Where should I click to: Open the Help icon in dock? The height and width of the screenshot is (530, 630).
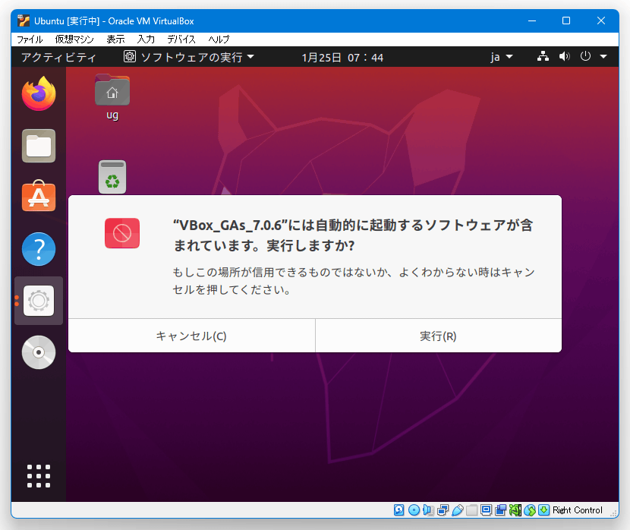[x=39, y=249]
